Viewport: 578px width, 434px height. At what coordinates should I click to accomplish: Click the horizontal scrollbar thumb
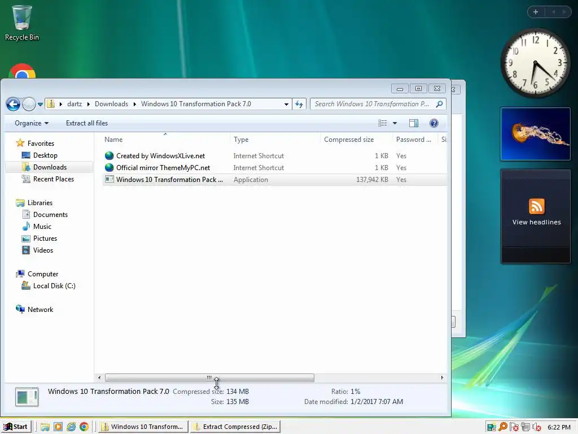[209, 377]
